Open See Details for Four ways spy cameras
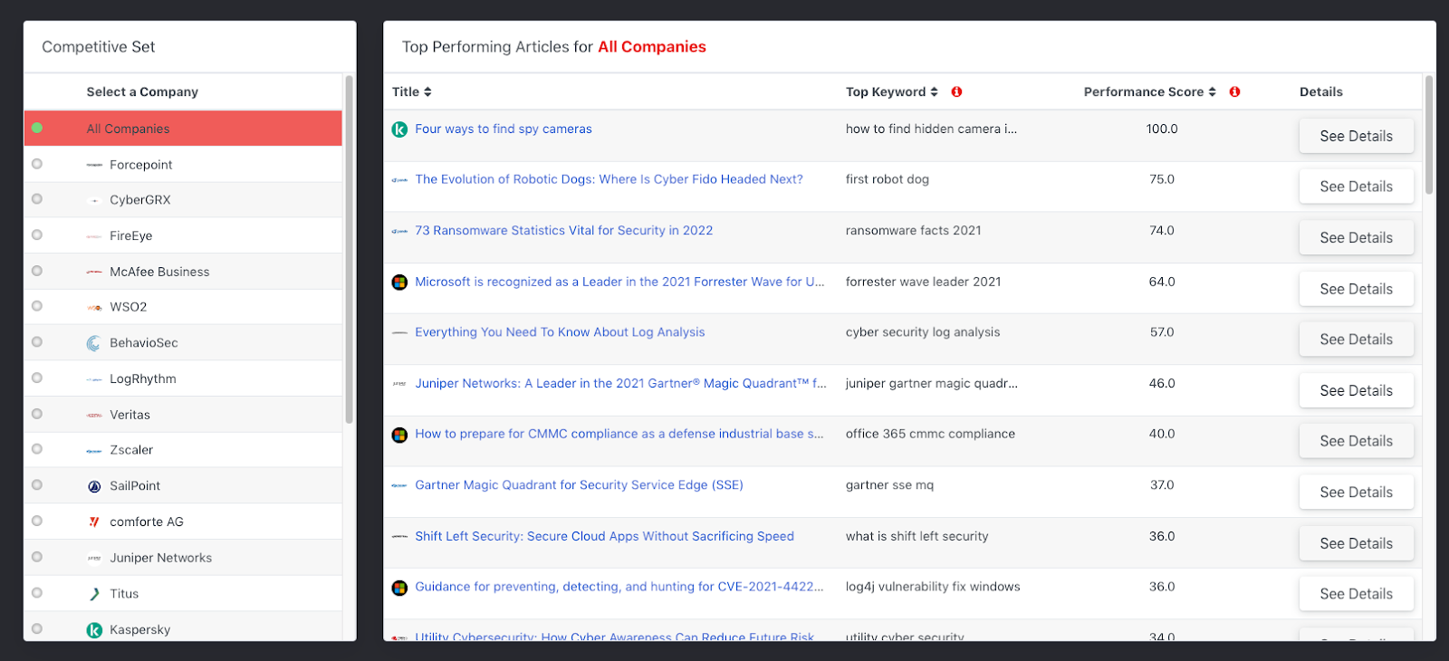 click(1356, 136)
